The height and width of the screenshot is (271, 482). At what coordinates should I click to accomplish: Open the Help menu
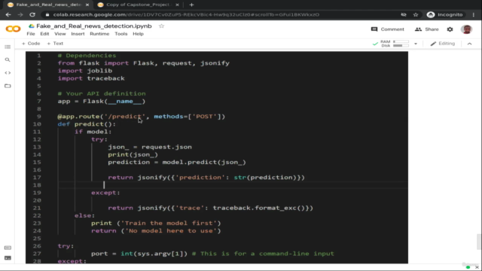(138, 34)
